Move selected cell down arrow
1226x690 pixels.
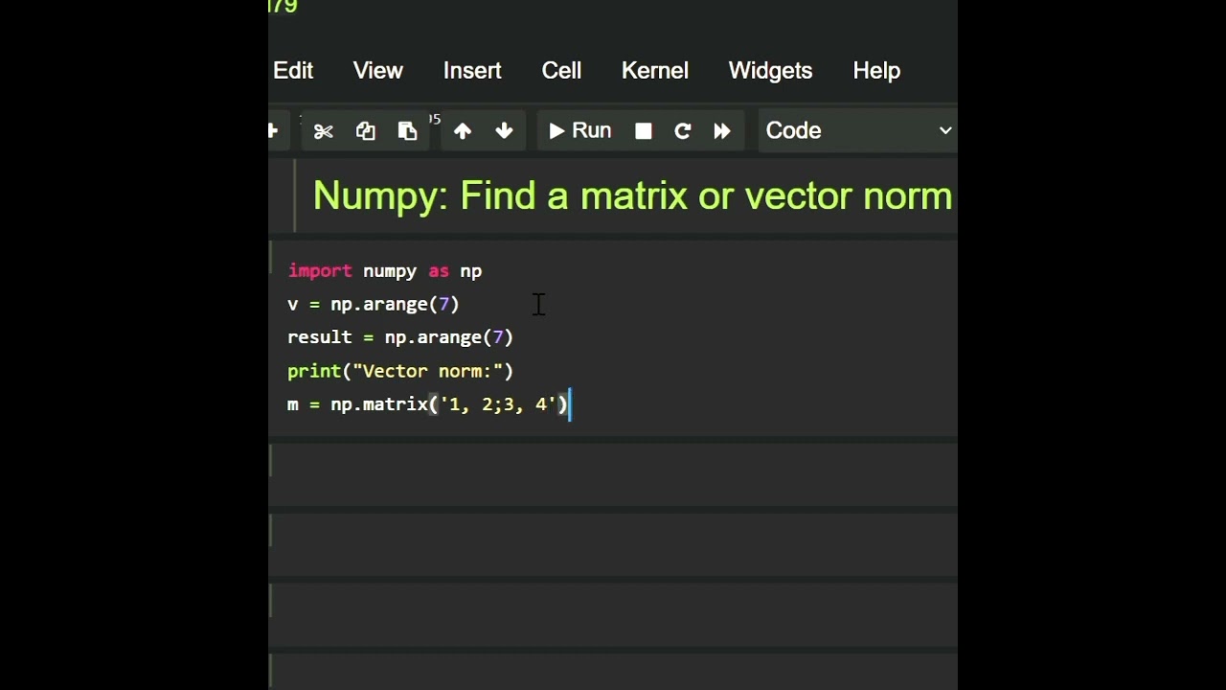click(505, 131)
